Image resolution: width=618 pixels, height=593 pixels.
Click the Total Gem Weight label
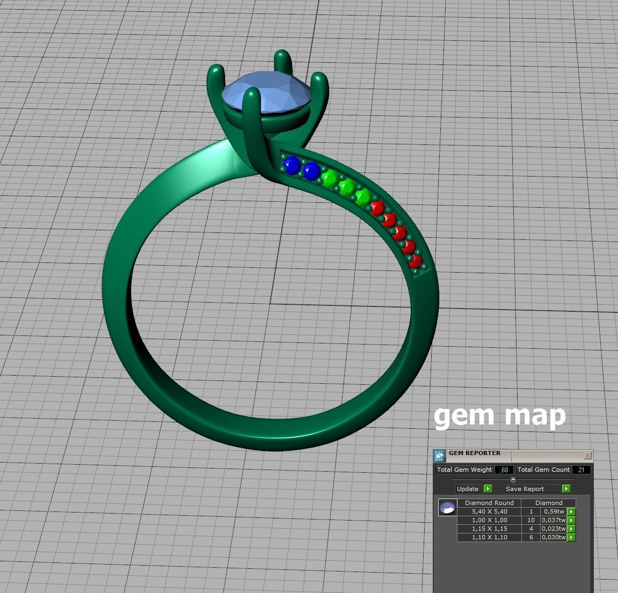(464, 470)
